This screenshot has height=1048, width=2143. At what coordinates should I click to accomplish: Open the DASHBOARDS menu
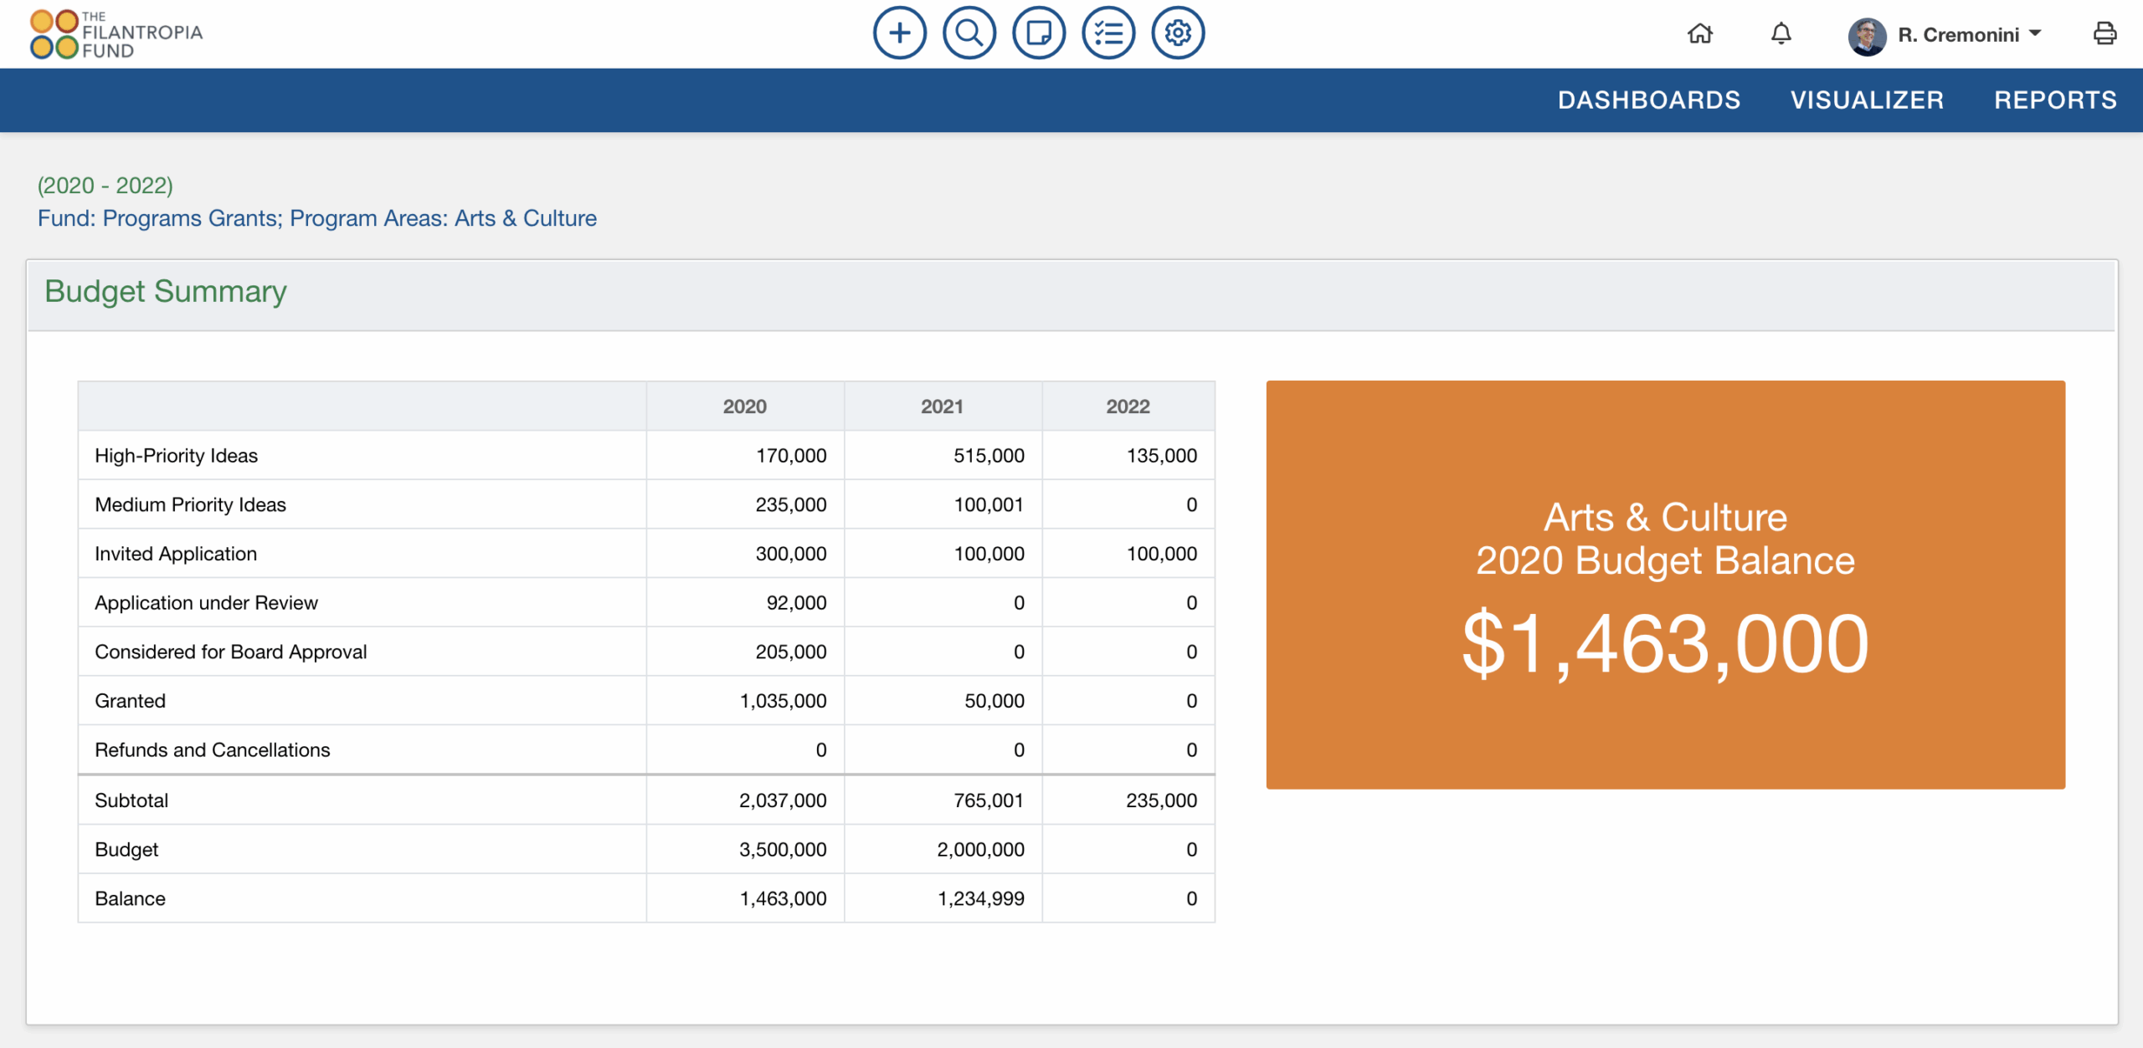(x=1650, y=100)
